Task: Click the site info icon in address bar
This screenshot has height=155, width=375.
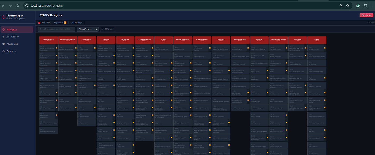Action: click(27, 5)
